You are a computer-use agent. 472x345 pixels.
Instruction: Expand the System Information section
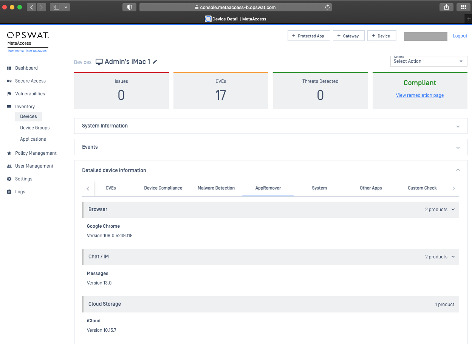pyautogui.click(x=271, y=126)
